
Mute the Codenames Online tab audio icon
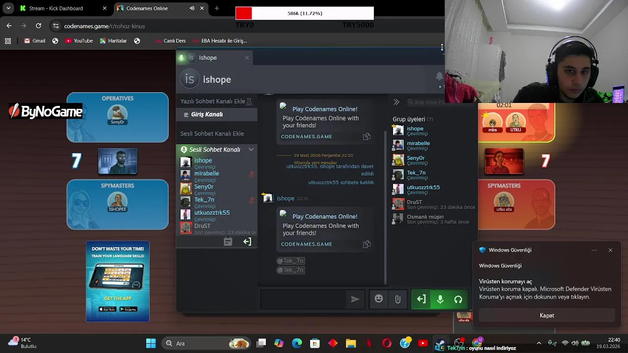(192, 8)
